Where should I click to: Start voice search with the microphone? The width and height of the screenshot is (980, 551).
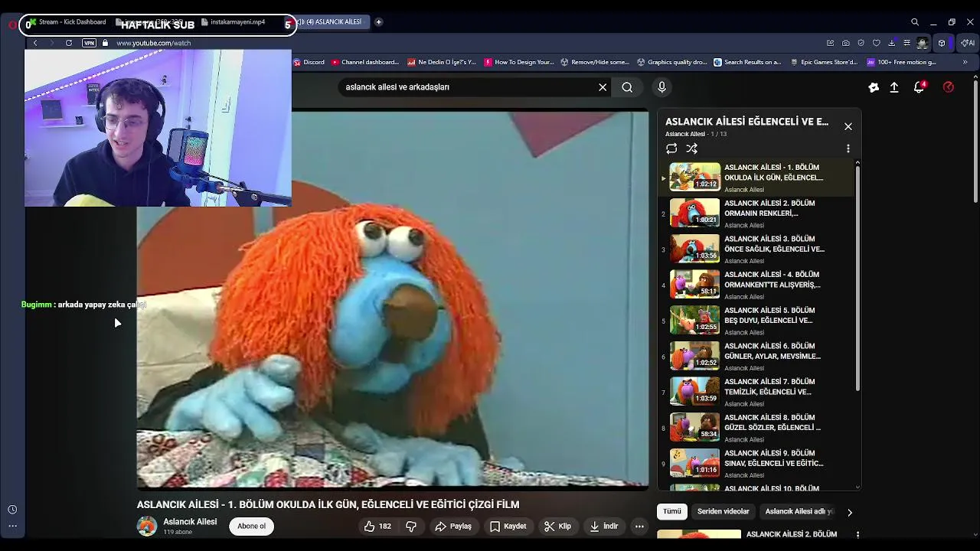click(x=662, y=87)
